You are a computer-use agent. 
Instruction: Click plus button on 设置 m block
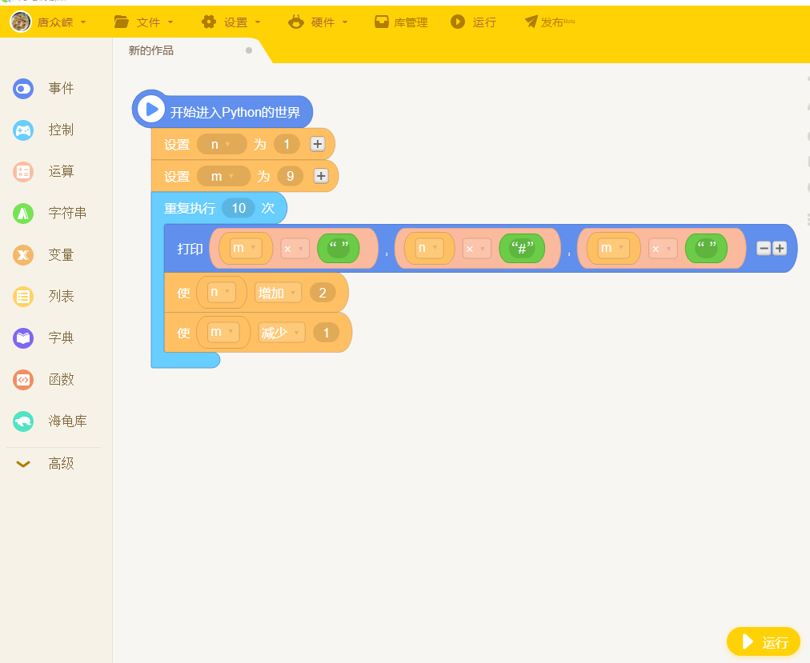(321, 177)
